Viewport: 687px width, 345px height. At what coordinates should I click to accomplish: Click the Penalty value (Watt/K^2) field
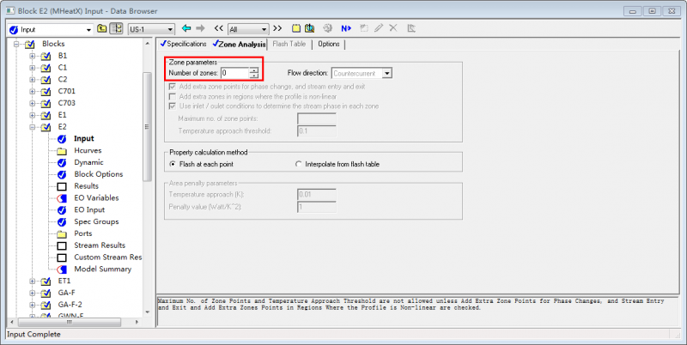(317, 207)
